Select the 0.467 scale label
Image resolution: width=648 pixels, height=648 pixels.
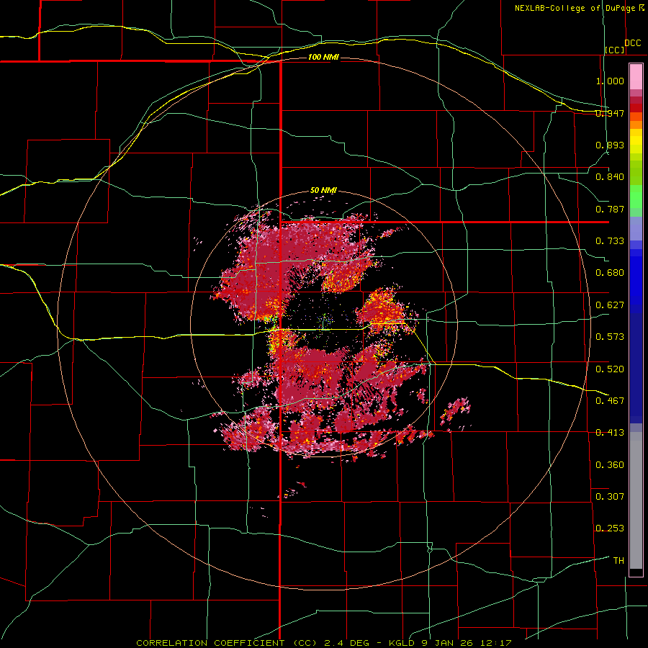[610, 400]
